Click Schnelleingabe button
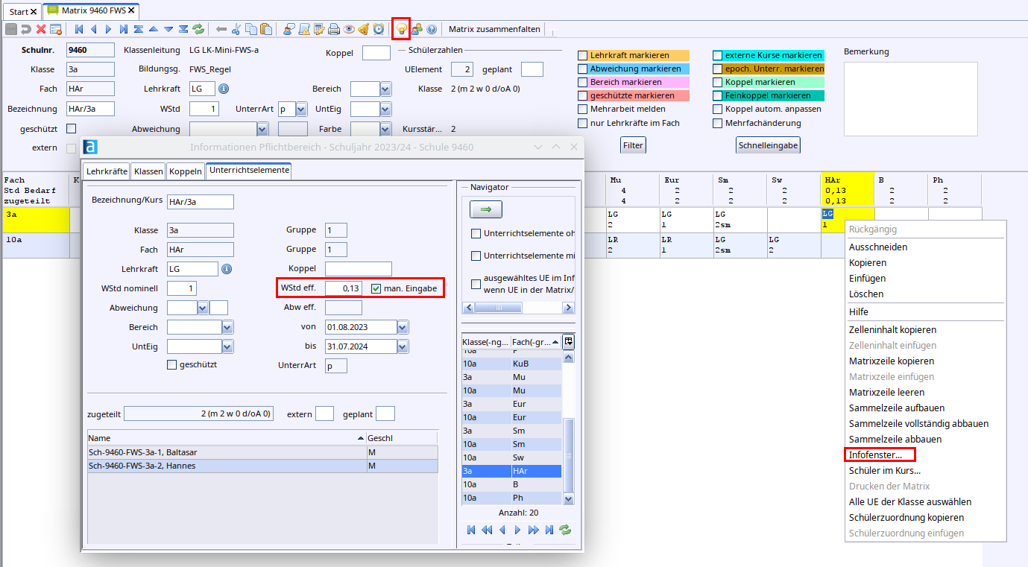 click(x=768, y=145)
